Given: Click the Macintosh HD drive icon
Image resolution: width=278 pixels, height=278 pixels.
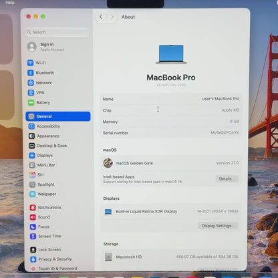Looking at the screenshot, I should (x=108, y=257).
